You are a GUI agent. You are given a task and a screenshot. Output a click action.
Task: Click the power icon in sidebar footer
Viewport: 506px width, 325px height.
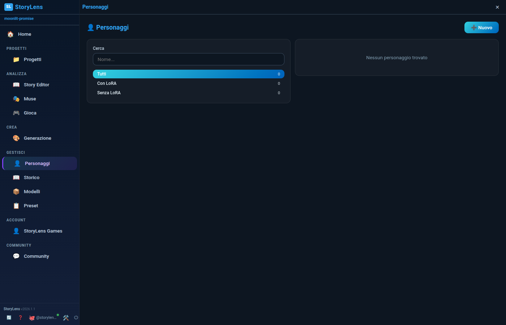tap(76, 317)
